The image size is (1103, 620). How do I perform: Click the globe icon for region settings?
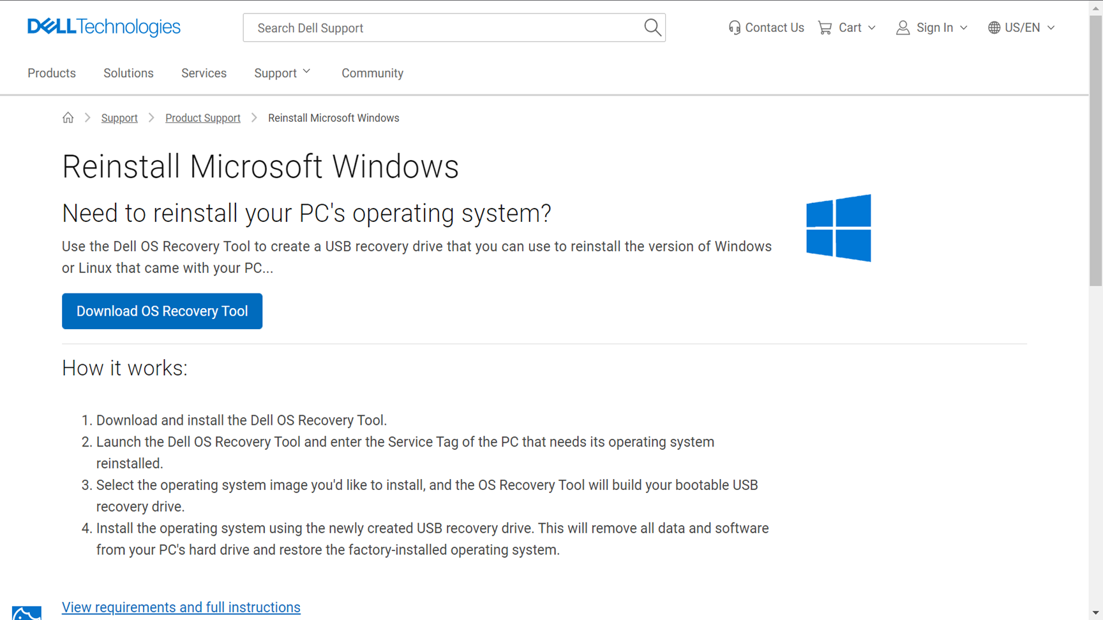993,27
